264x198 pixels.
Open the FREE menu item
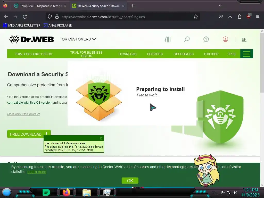coord(232,54)
